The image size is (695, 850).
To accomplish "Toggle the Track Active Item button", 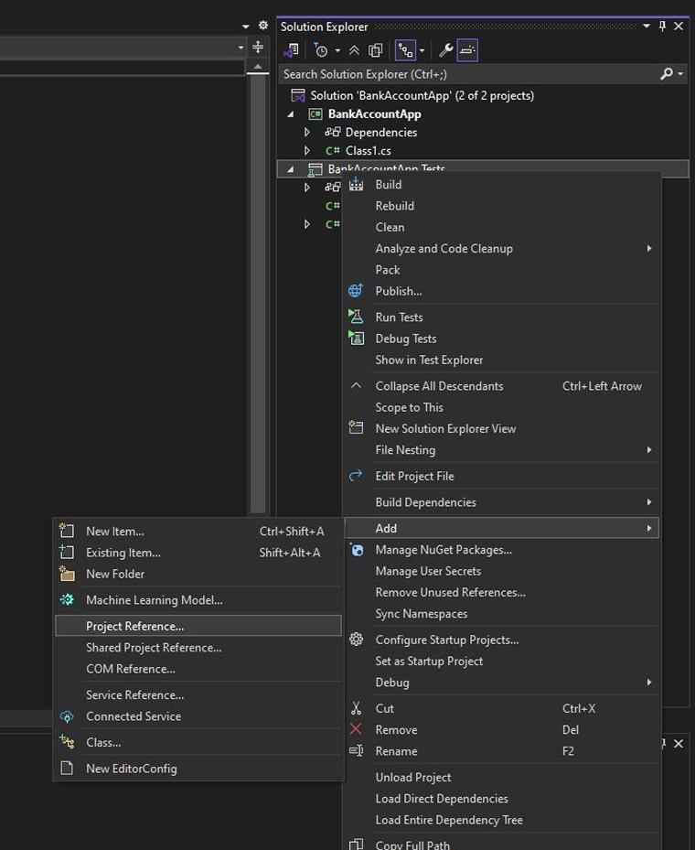I will 405,50.
